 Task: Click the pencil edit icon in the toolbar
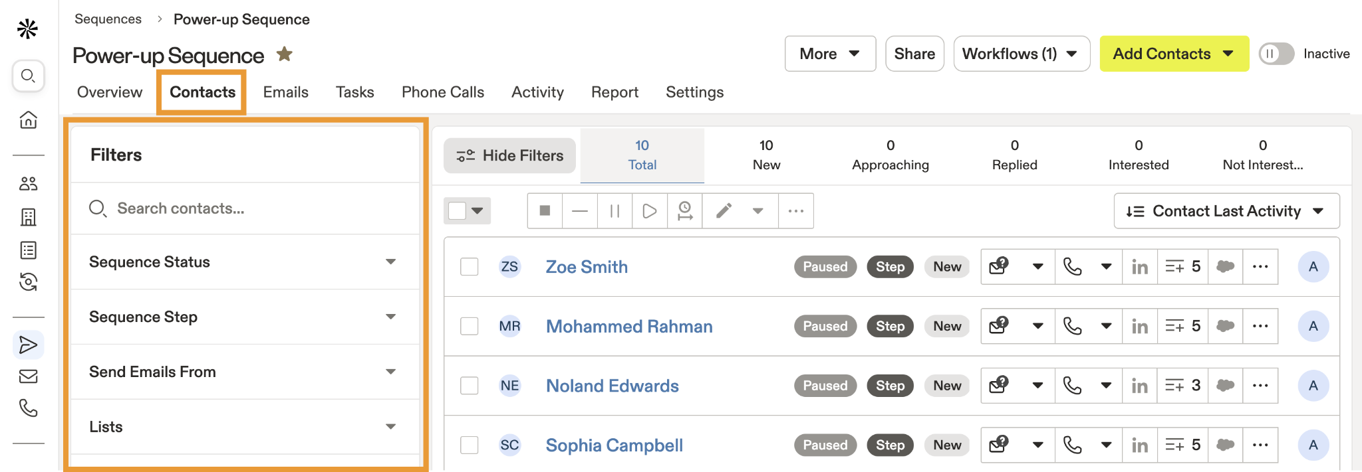click(x=724, y=211)
